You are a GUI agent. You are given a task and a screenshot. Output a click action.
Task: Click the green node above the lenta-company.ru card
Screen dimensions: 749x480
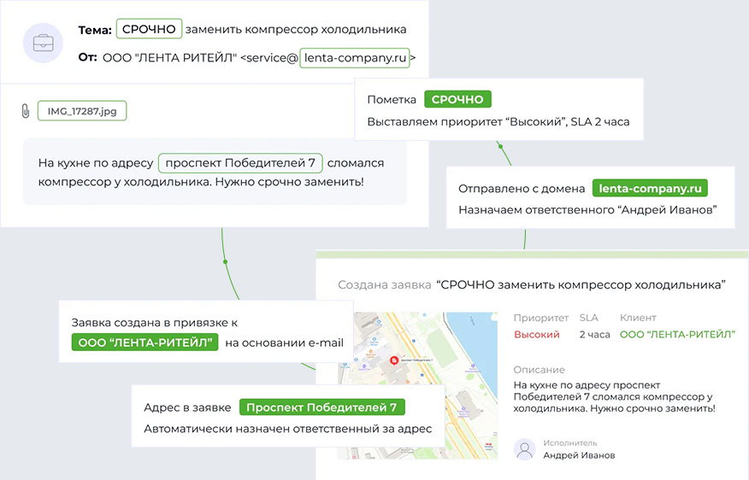498,145
